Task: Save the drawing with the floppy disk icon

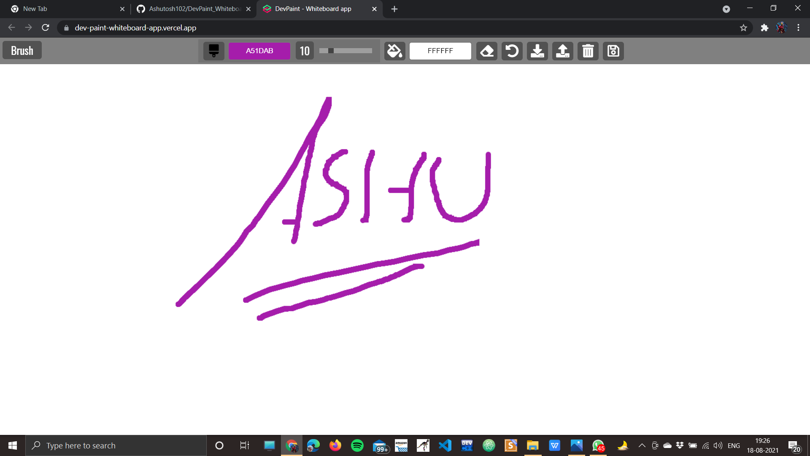Action: click(613, 51)
